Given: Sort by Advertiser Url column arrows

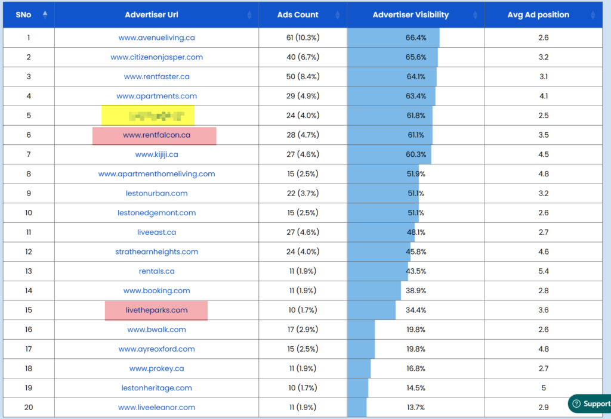Looking at the screenshot, I should pyautogui.click(x=249, y=15).
